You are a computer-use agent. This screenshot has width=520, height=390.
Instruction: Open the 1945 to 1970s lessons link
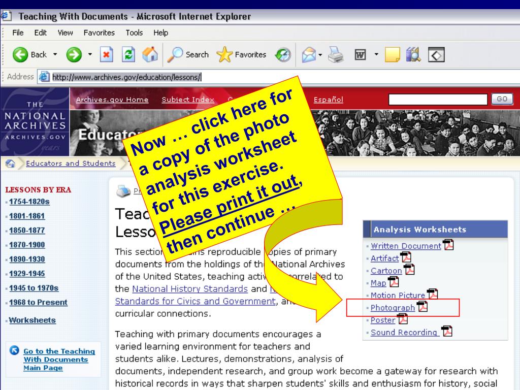tap(34, 288)
